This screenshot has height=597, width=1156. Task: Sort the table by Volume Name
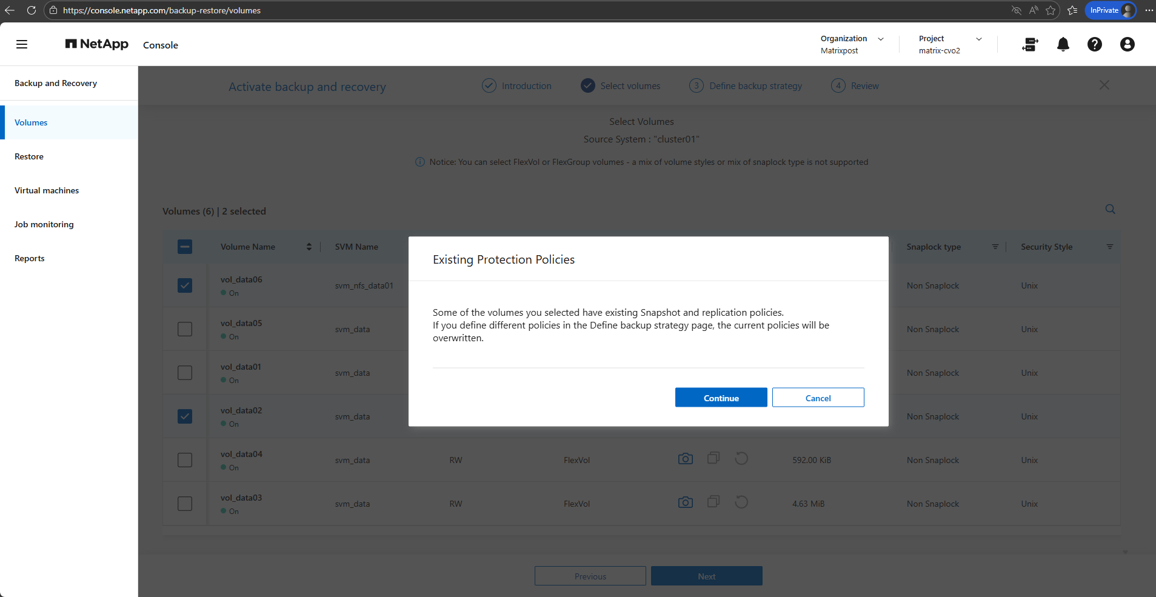coord(309,247)
